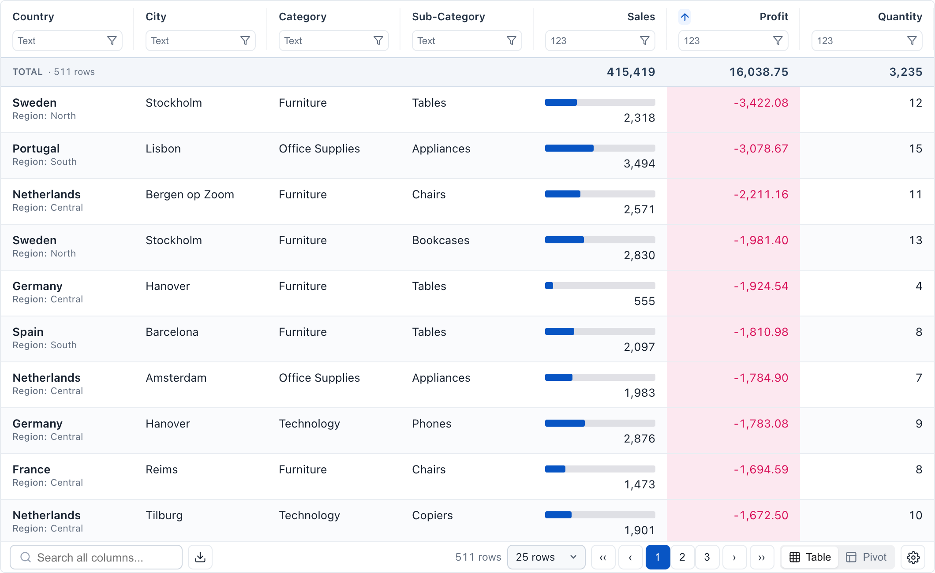The image size is (935, 573).
Task: Expand the 25 rows page-size dropdown
Action: coord(546,557)
